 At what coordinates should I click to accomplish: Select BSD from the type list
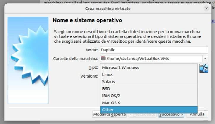pos(149,89)
